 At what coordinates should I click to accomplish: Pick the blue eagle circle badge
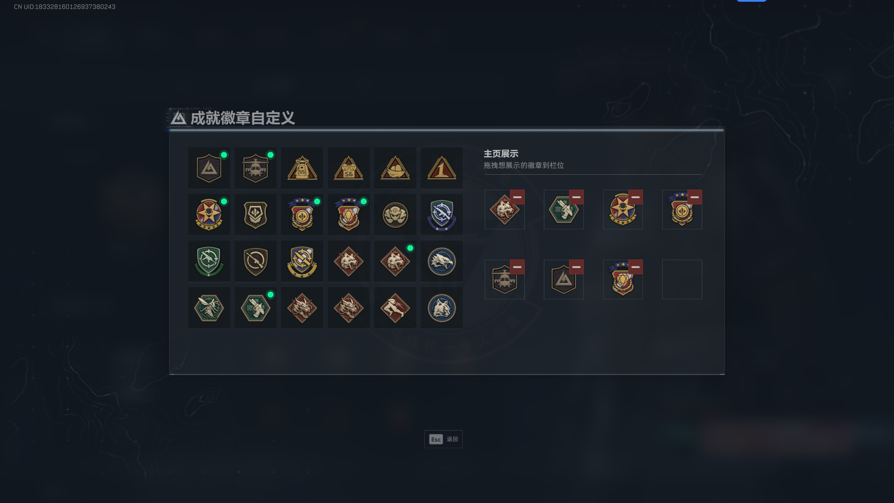point(442,261)
